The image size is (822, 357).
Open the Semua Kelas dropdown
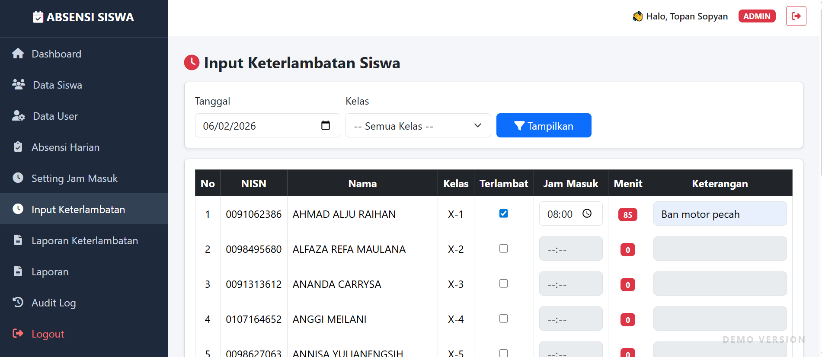pos(418,126)
